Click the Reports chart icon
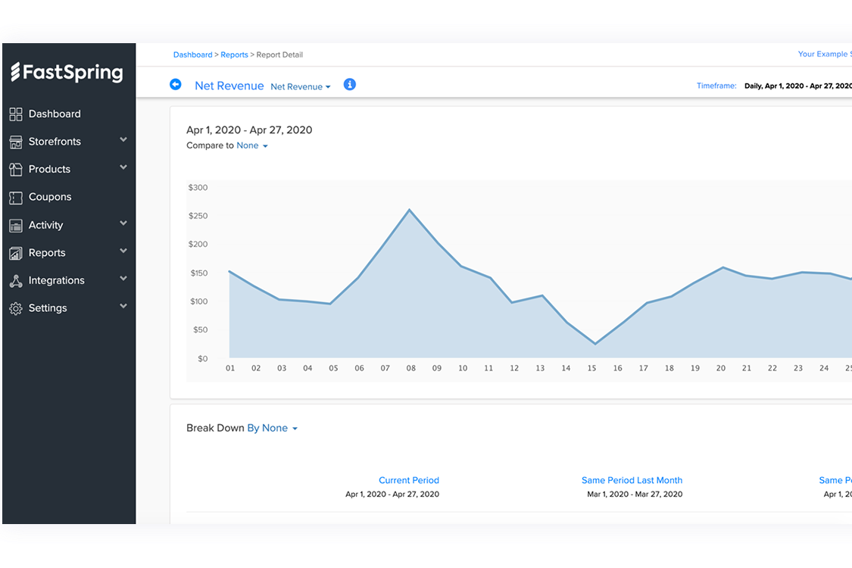This screenshot has width=852, height=568. pos(15,253)
